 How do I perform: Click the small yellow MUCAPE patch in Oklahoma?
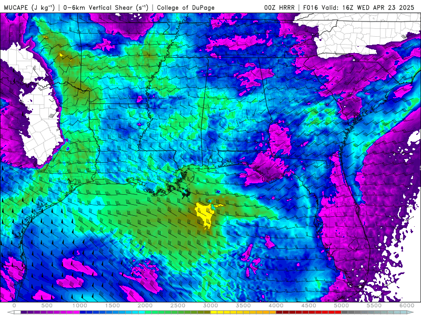click(62, 55)
